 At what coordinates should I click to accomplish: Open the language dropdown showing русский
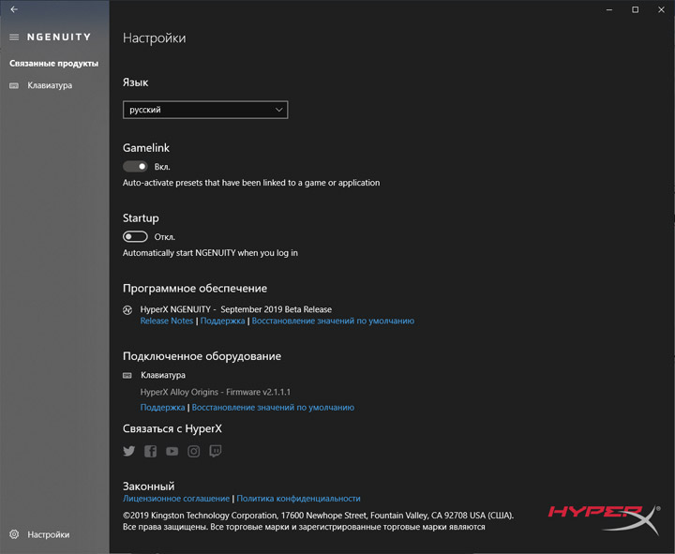[x=205, y=110]
